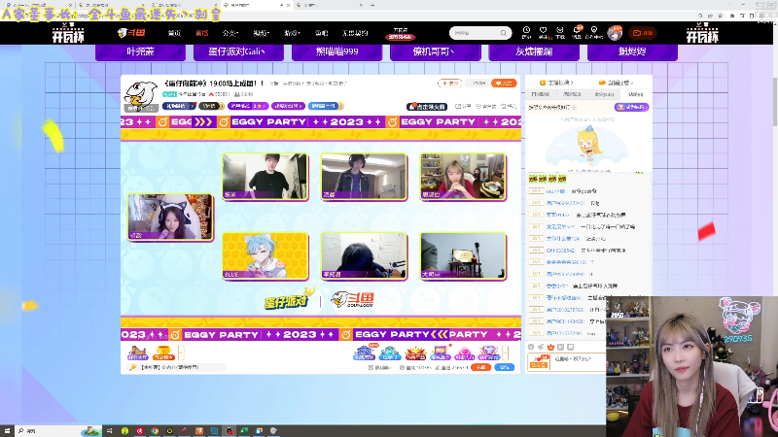Screen dimensions: 778x437
Task: Switch to the last chat panel tab
Action: (x=636, y=94)
